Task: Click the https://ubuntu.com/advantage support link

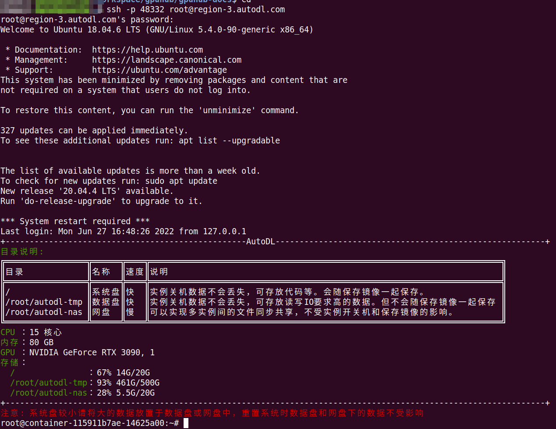Action: pos(159,70)
